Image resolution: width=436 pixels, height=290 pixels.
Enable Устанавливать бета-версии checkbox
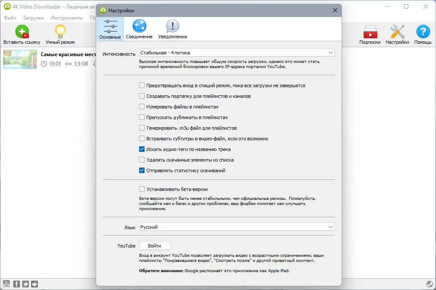click(x=142, y=189)
